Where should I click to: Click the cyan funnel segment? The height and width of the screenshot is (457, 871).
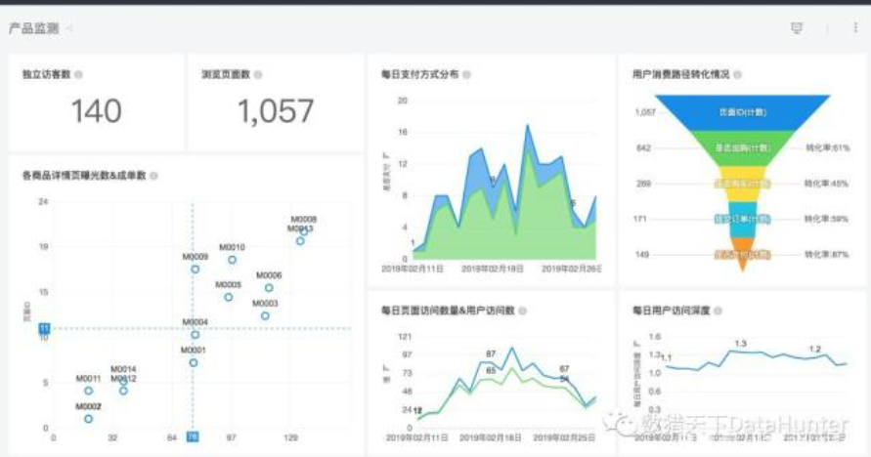(743, 219)
